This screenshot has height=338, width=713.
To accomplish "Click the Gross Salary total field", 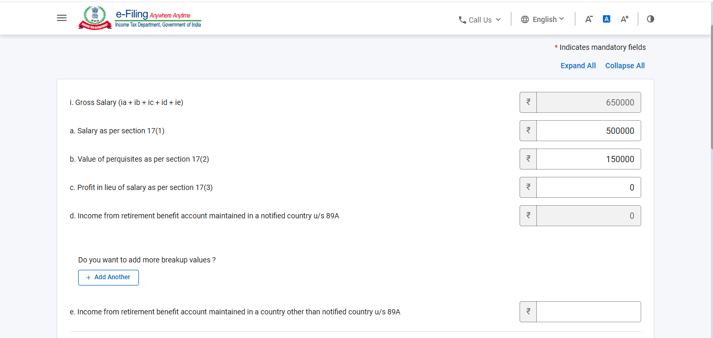I will pyautogui.click(x=588, y=102).
